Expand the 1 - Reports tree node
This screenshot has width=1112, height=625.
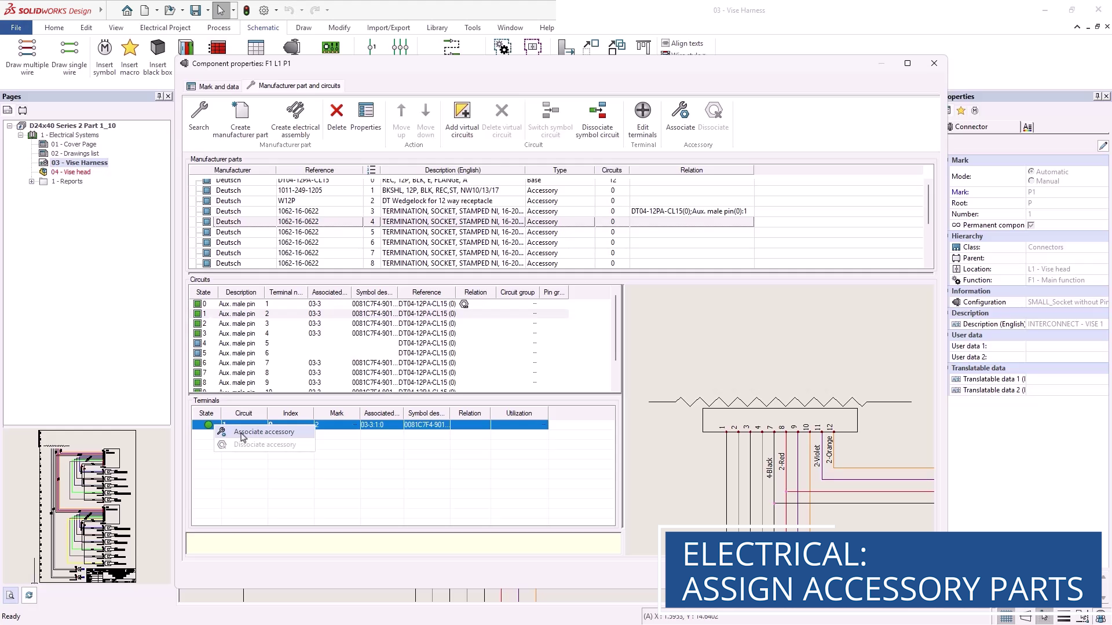32,182
